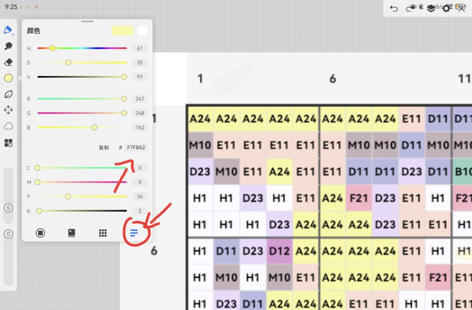Click the K black slider track
This screenshot has height=310, width=472.
[x=82, y=211]
